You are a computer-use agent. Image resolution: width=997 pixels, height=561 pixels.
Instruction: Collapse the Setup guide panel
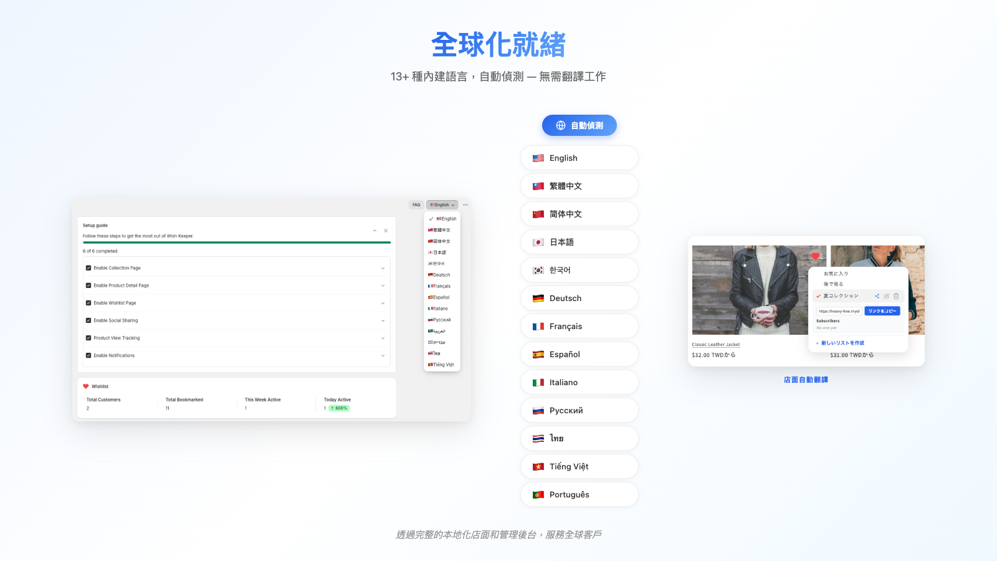376,229
